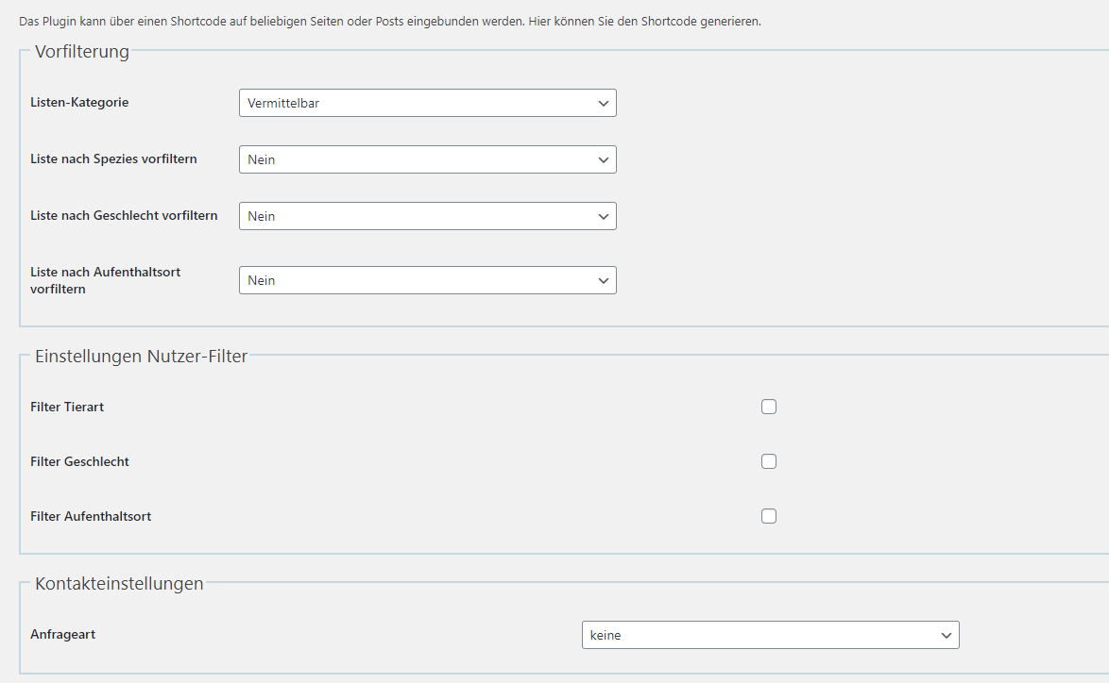Click the Filter Aufenthaltsort label
This screenshot has width=1109, height=683.
point(91,516)
